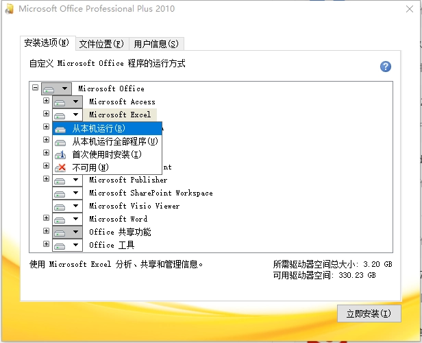Image resolution: width=422 pixels, height=343 pixels.
Task: Choose 从本机运行 from the popup menu
Action: 99,128
